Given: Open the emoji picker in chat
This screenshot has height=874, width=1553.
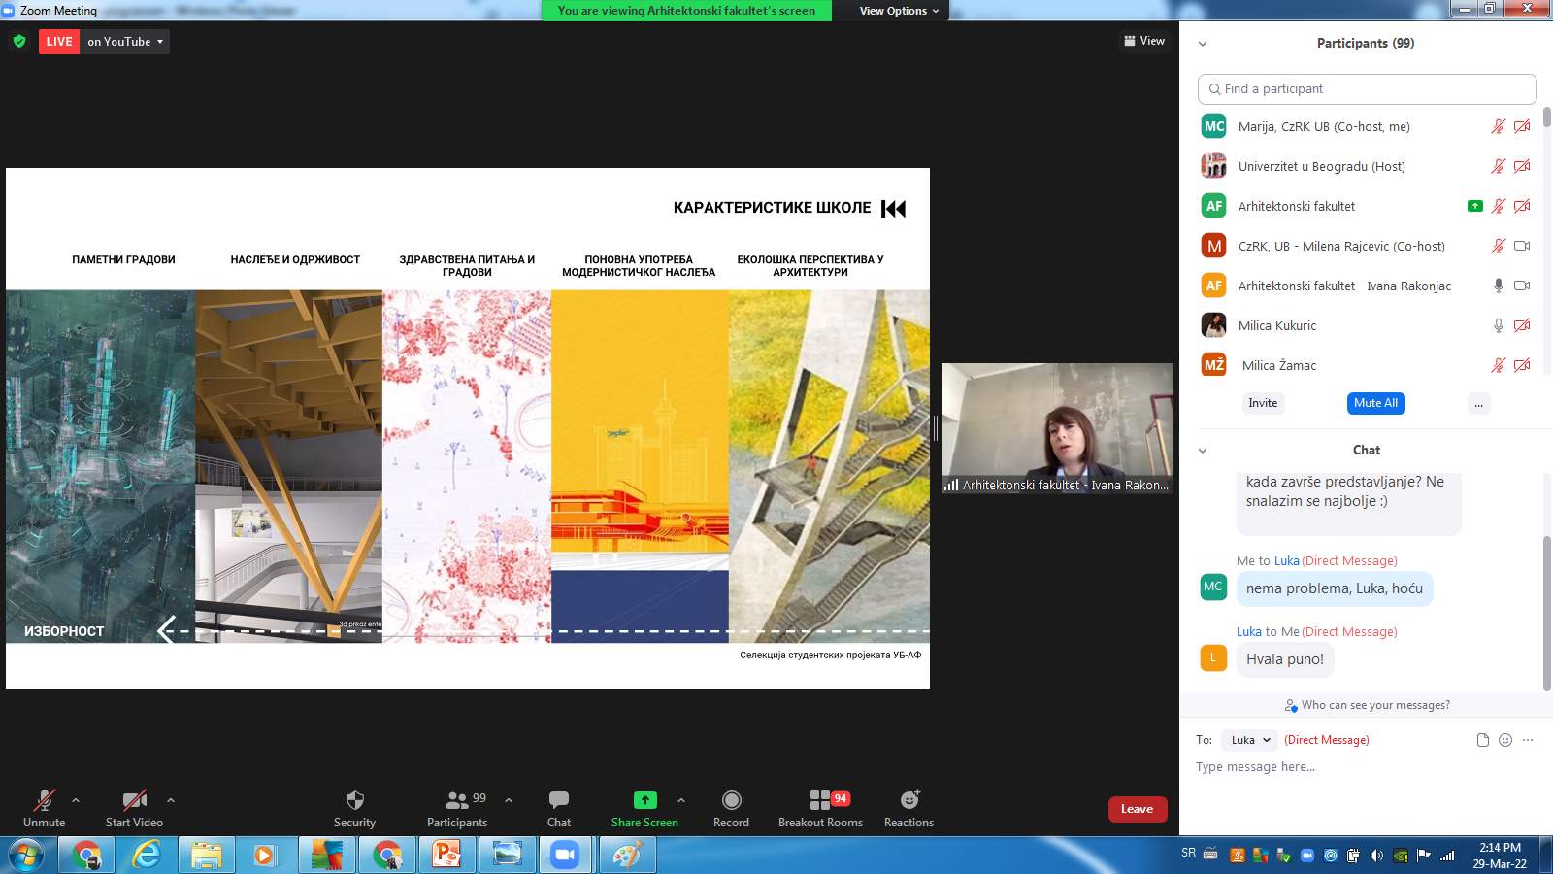Looking at the screenshot, I should pyautogui.click(x=1505, y=740).
